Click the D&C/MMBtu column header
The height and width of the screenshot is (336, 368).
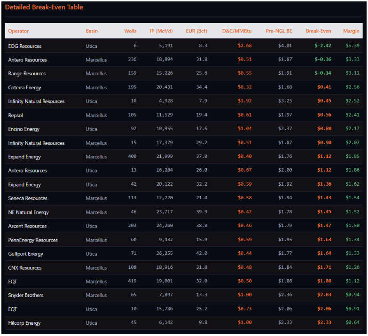[237, 31]
